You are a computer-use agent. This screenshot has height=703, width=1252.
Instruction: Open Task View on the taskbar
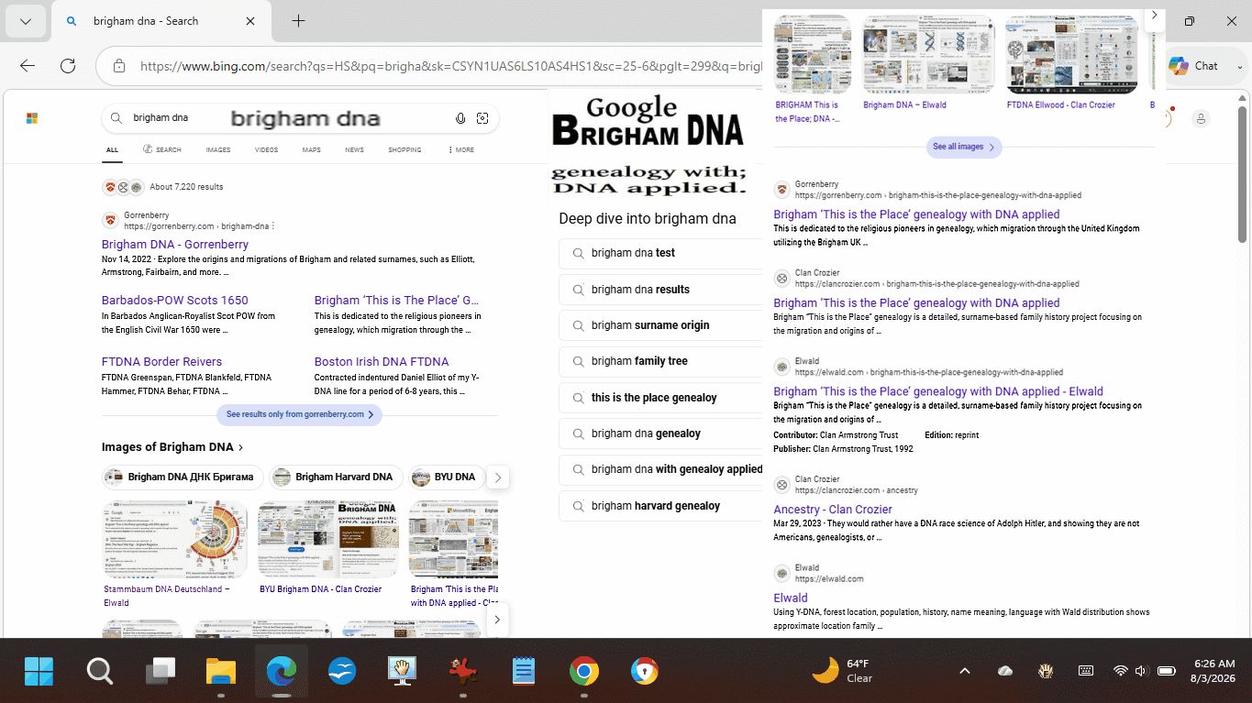[x=161, y=672]
